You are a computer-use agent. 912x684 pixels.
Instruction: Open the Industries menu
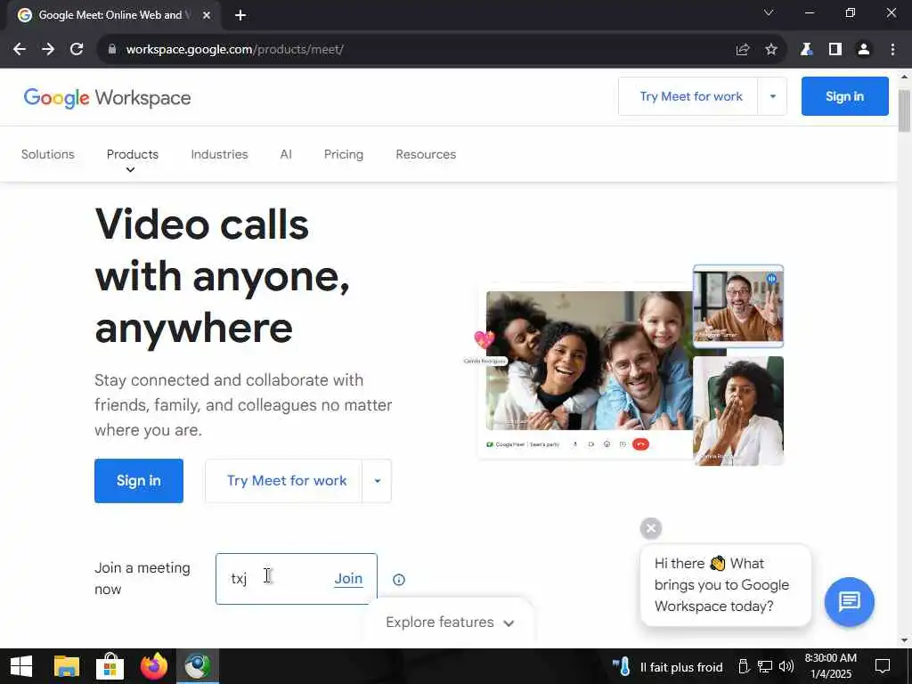[x=219, y=154]
